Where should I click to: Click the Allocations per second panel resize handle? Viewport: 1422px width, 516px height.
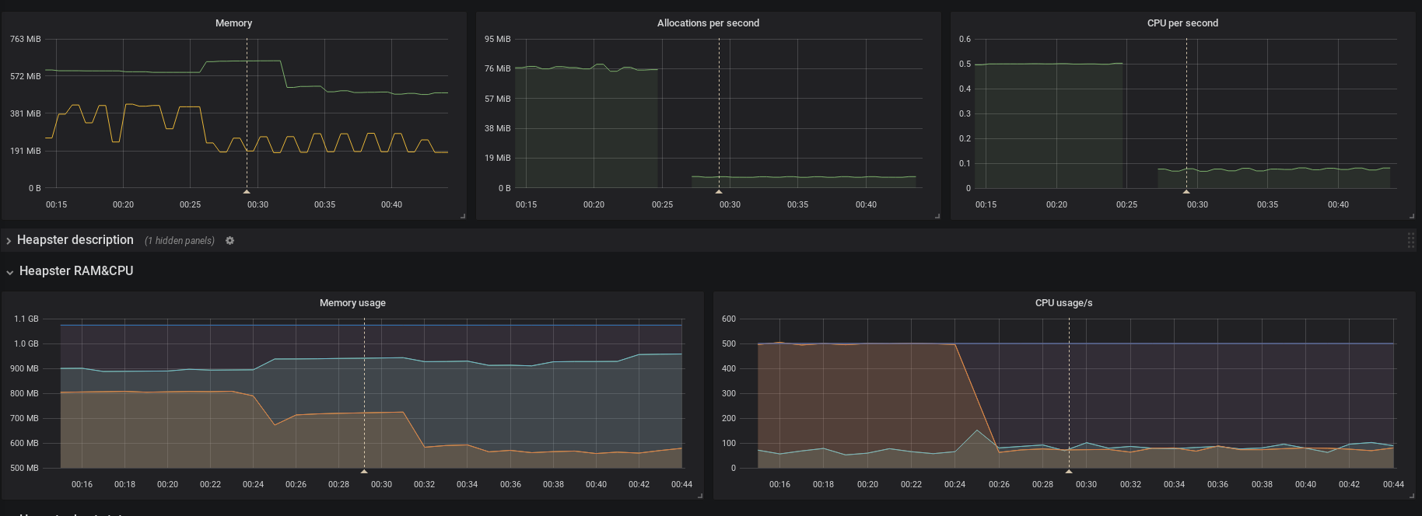(937, 216)
